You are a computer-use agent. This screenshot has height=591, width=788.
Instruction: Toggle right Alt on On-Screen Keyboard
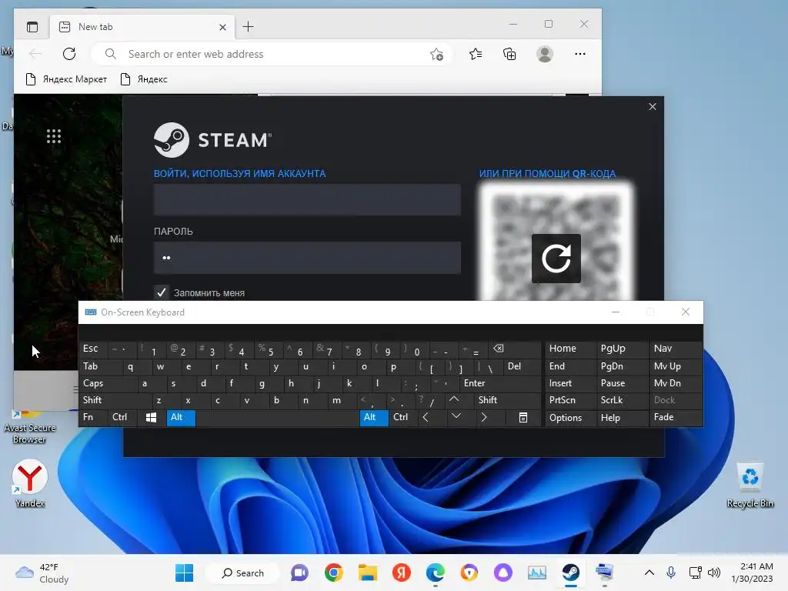pos(374,417)
